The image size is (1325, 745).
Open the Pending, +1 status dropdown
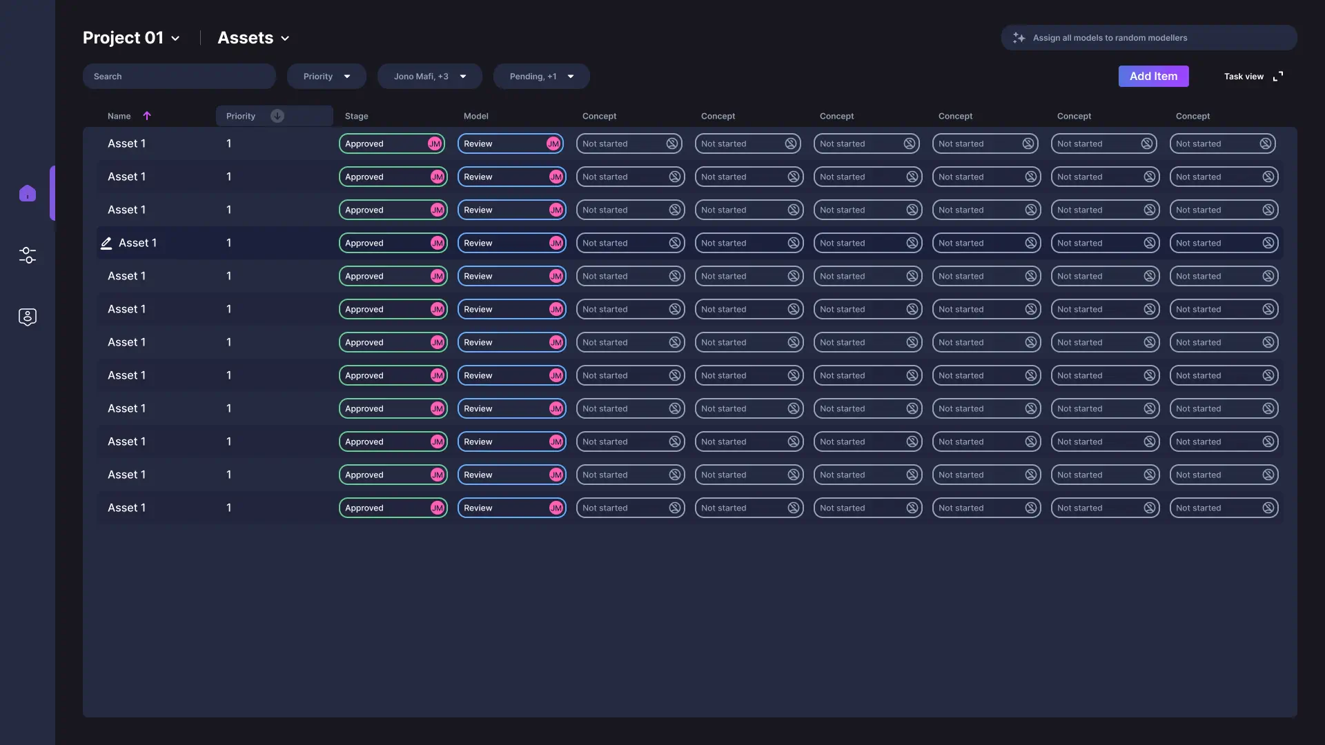541,77
